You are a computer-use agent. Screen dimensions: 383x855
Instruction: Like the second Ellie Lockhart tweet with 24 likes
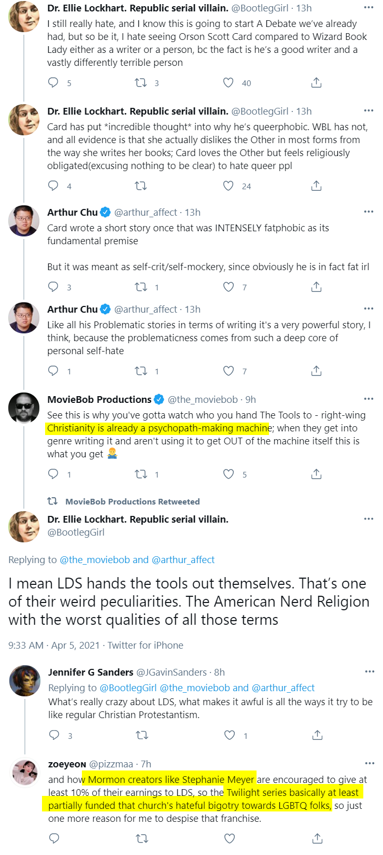[228, 186]
